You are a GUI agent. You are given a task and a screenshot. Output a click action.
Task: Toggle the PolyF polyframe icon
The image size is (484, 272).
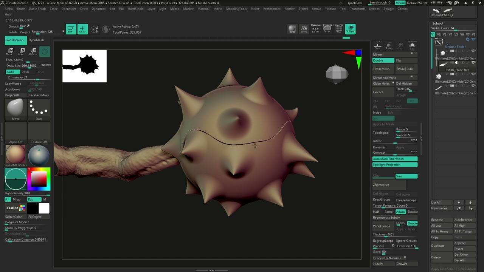tap(339, 29)
